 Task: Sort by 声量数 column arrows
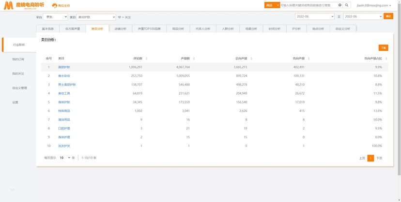coord(194,58)
